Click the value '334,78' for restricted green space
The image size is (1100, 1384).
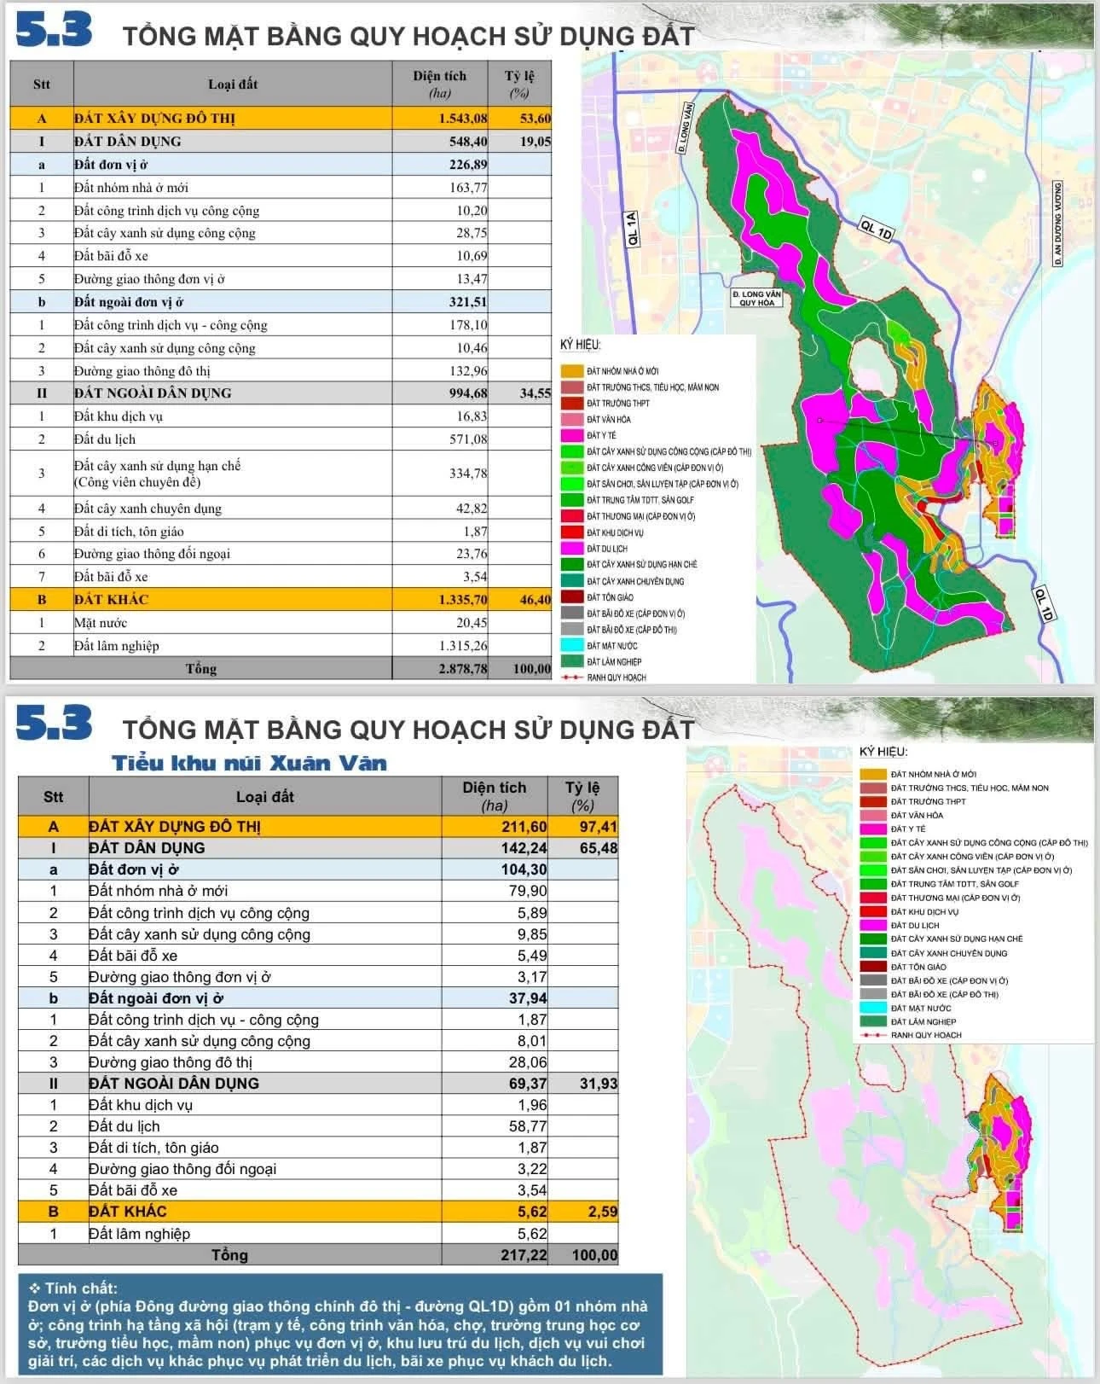coord(469,474)
